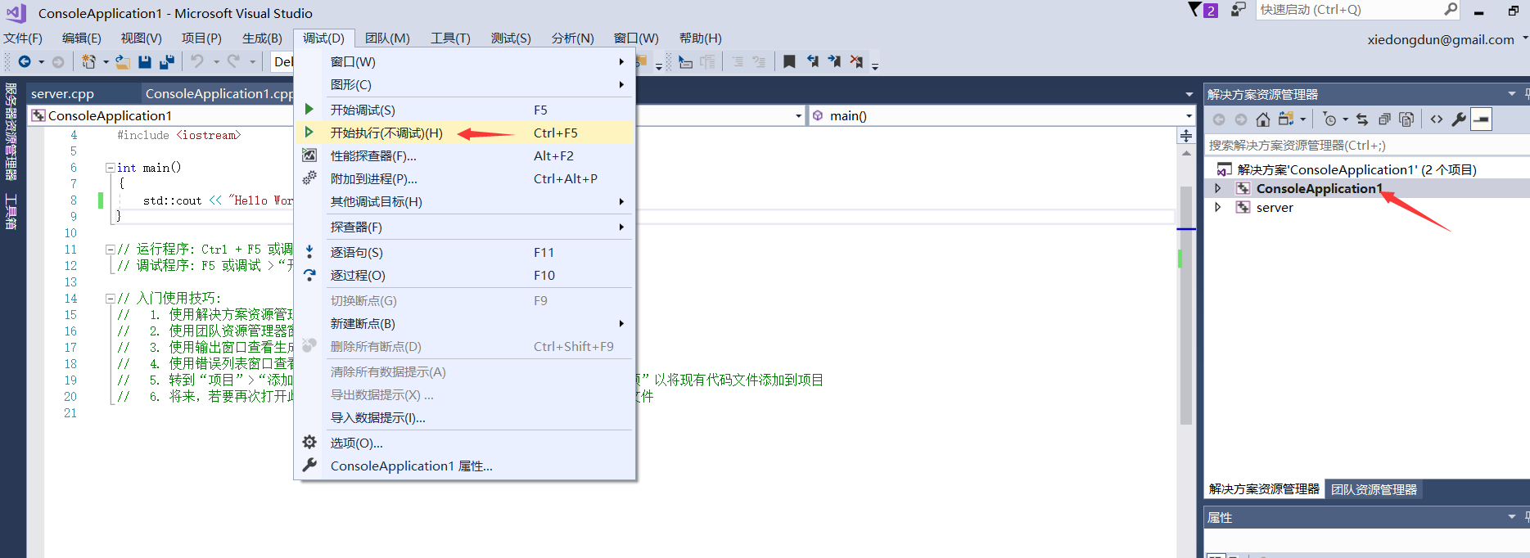
Task: Click the display quick info icon in text toolbar
Action: [x=685, y=61]
